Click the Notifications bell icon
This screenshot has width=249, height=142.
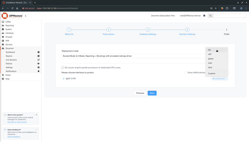coord(38,71)
